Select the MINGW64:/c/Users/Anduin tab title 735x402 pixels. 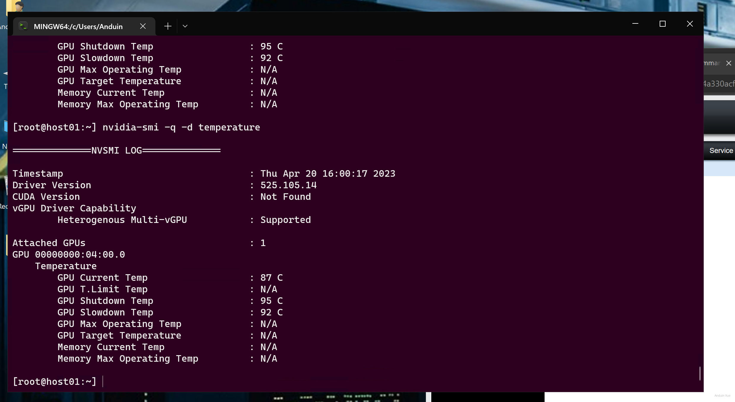pyautogui.click(x=78, y=26)
